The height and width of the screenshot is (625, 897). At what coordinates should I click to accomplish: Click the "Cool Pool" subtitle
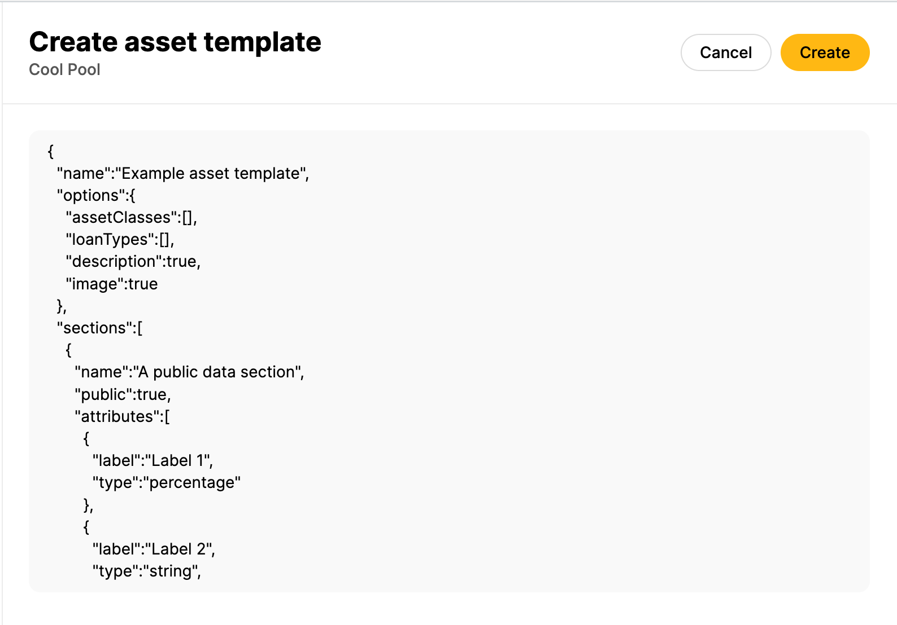point(64,69)
